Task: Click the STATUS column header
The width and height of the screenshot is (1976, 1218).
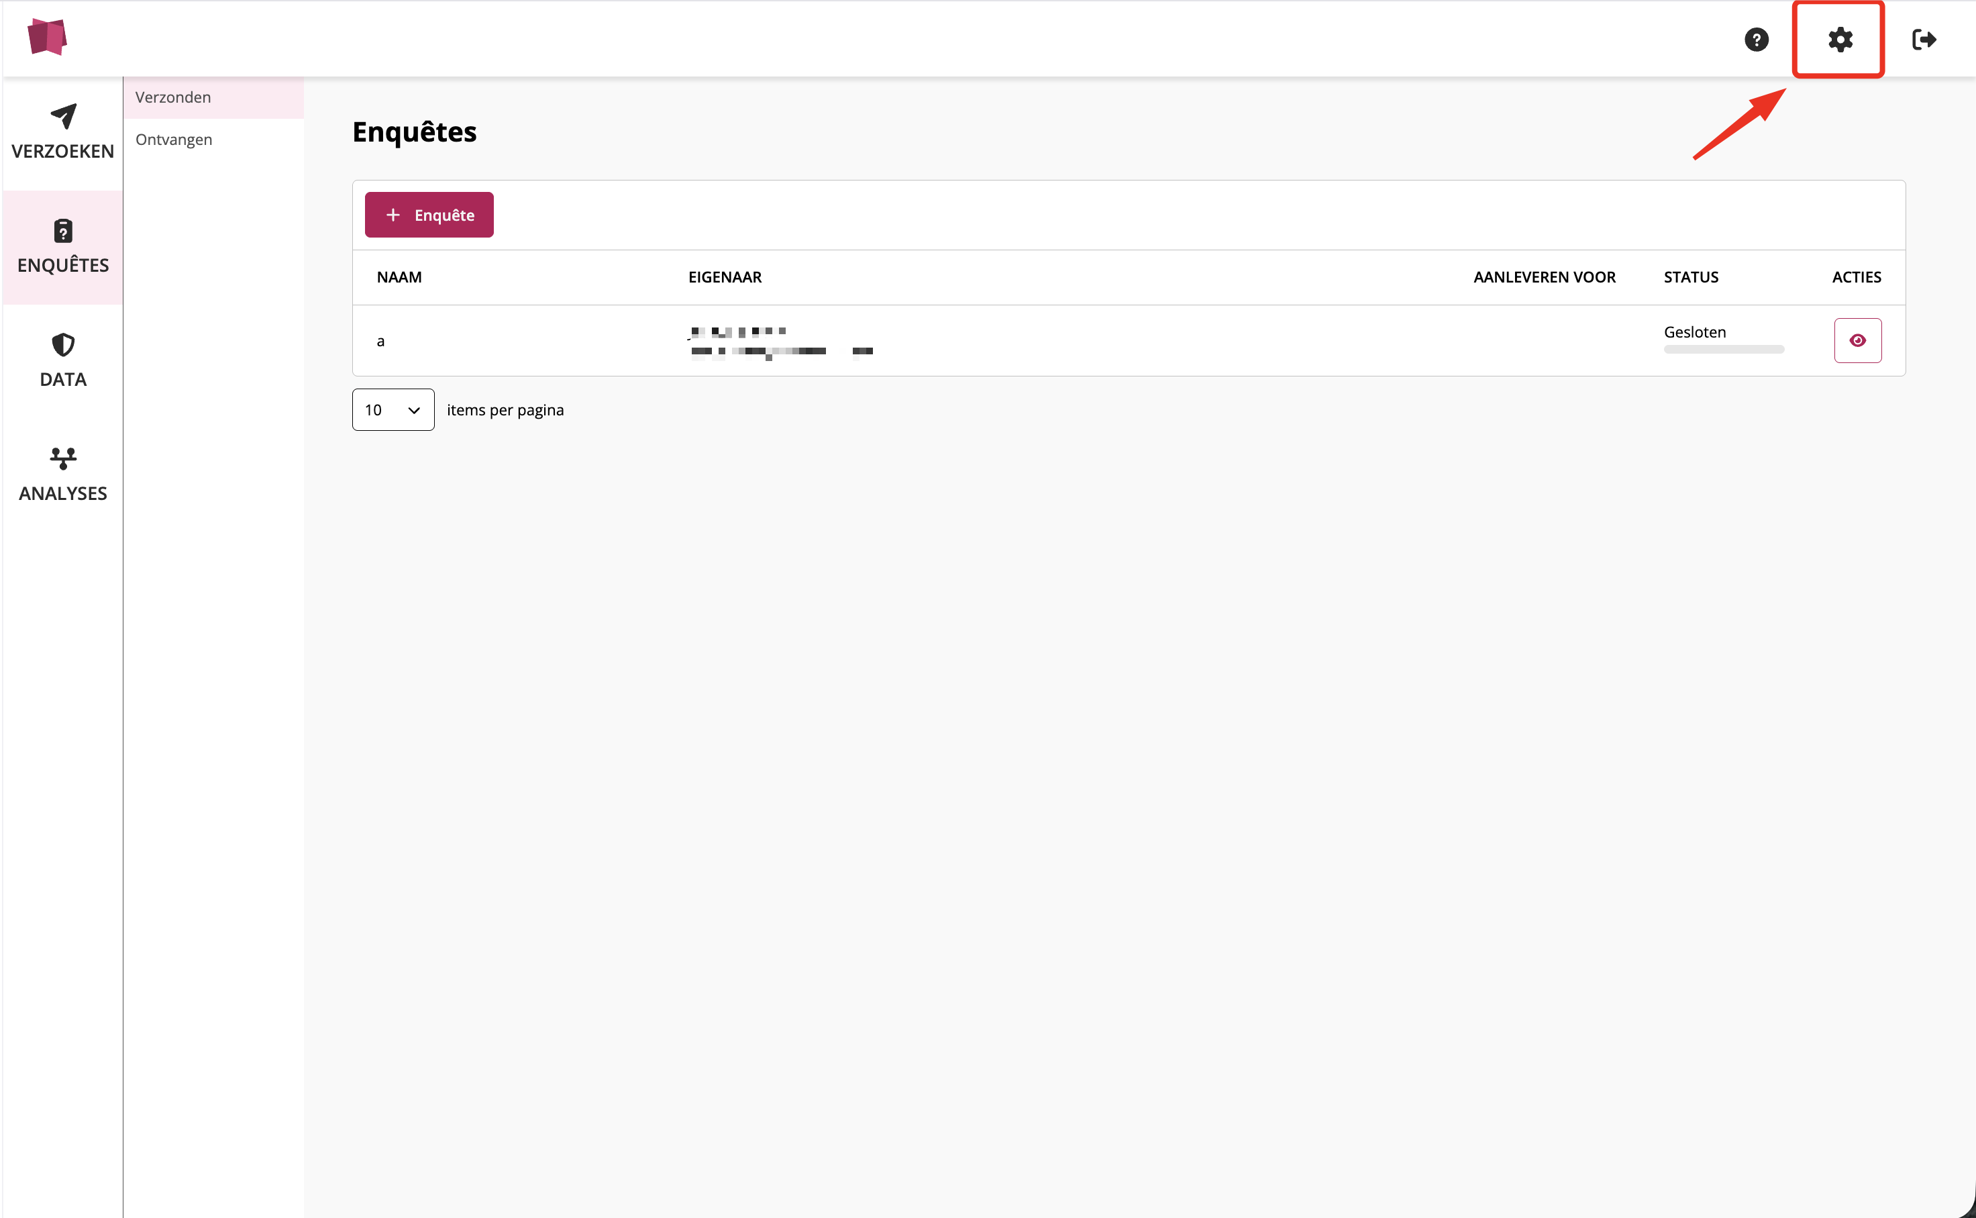Action: (x=1690, y=277)
